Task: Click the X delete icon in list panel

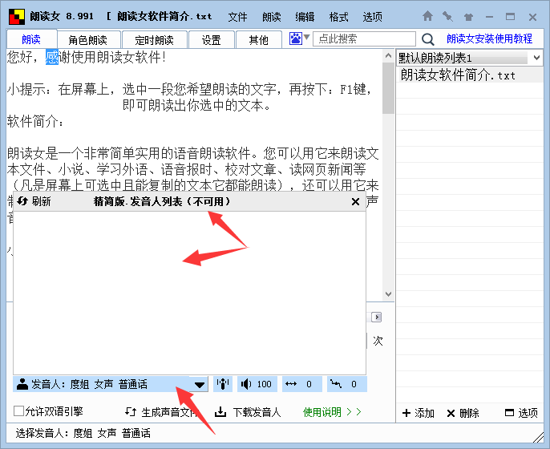Action: coord(451,413)
